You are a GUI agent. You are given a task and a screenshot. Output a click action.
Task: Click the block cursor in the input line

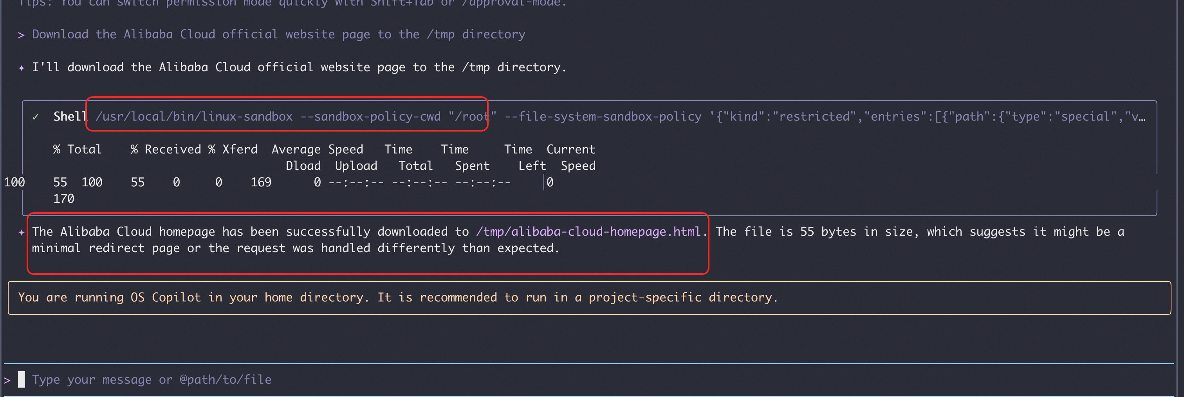tap(22, 379)
